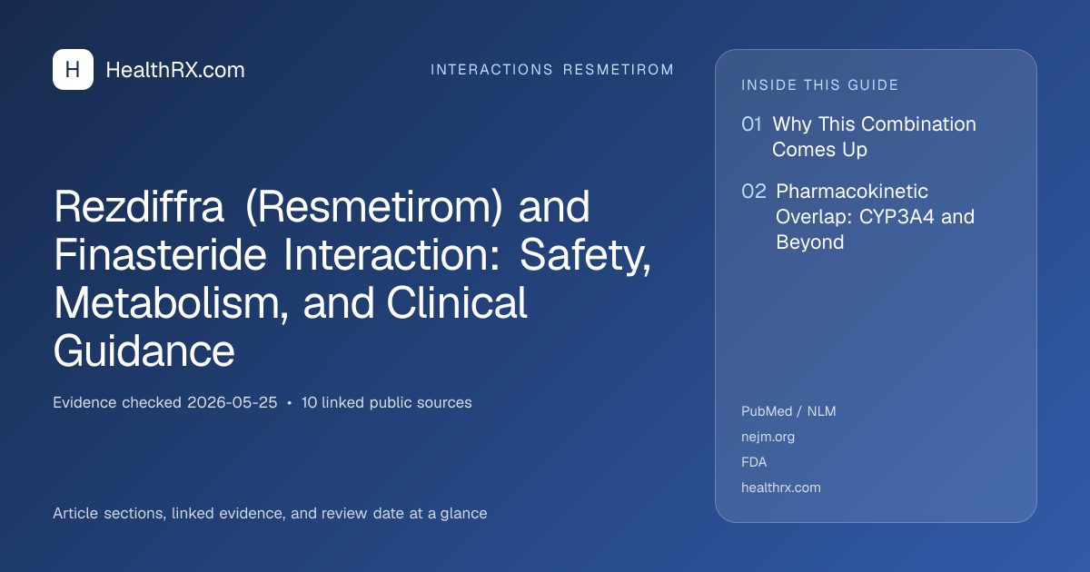Open section 01 Why This Combination Comes Up
Image resolution: width=1090 pixels, height=572 pixels.
(858, 136)
